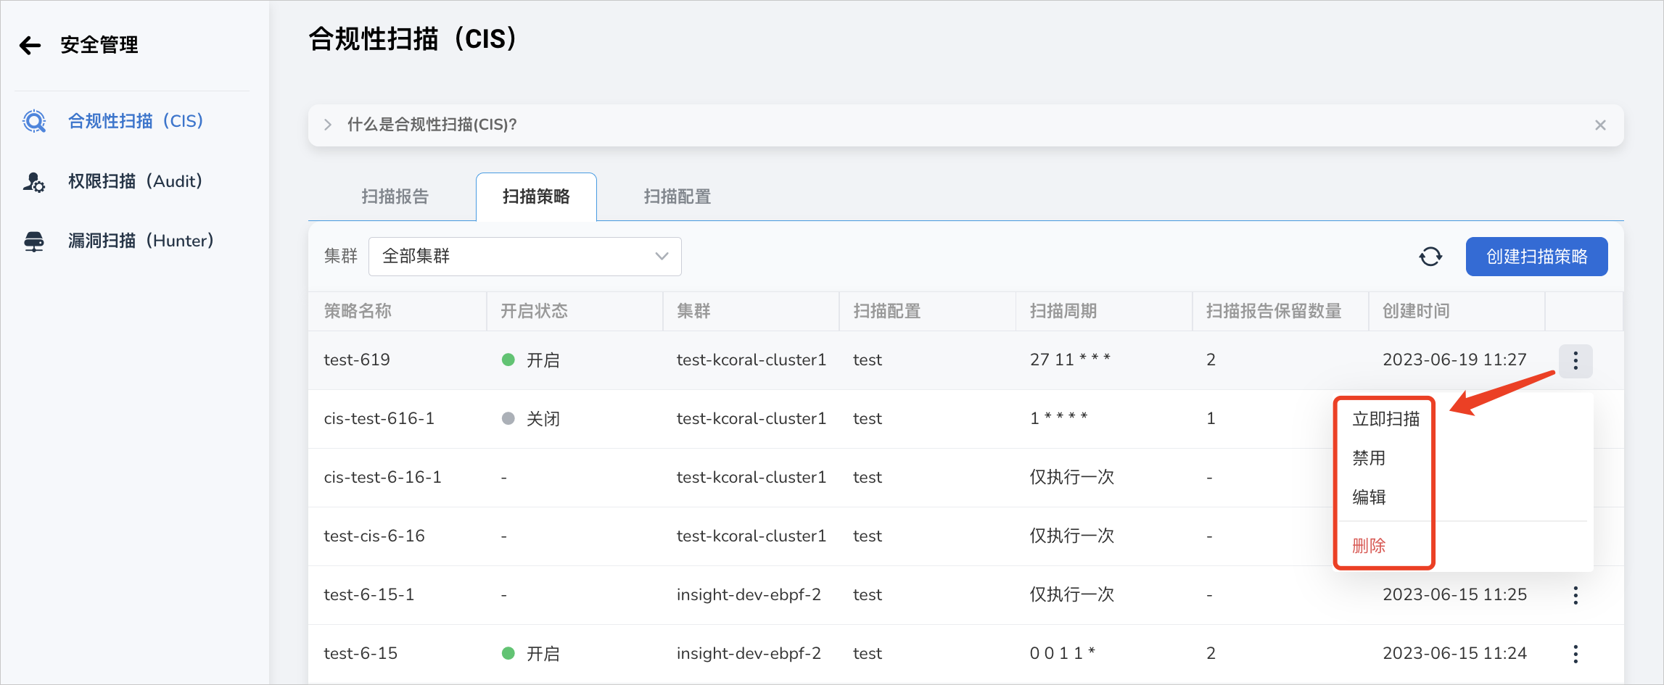Click 仅执行一次 in the test-cis-6-16 row

(x=1071, y=536)
